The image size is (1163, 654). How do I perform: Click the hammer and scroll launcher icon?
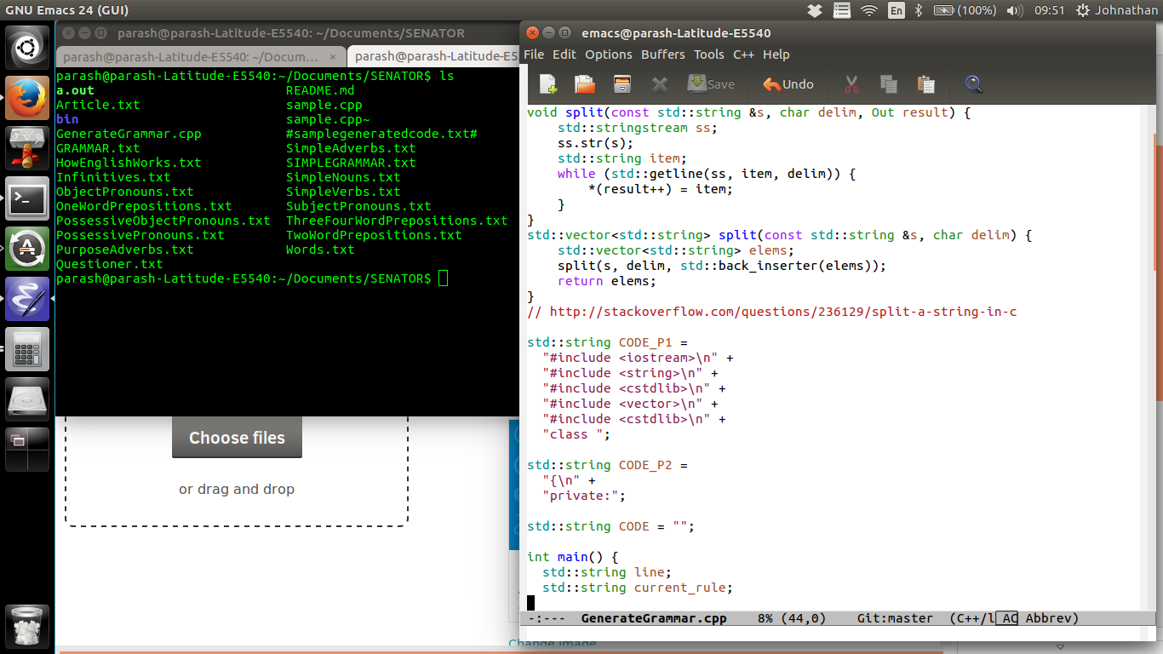click(x=27, y=148)
